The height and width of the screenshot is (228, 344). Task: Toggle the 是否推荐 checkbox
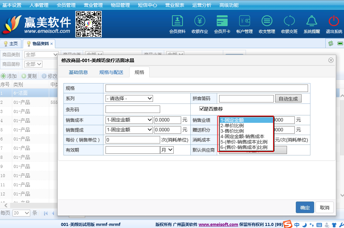point(202,109)
